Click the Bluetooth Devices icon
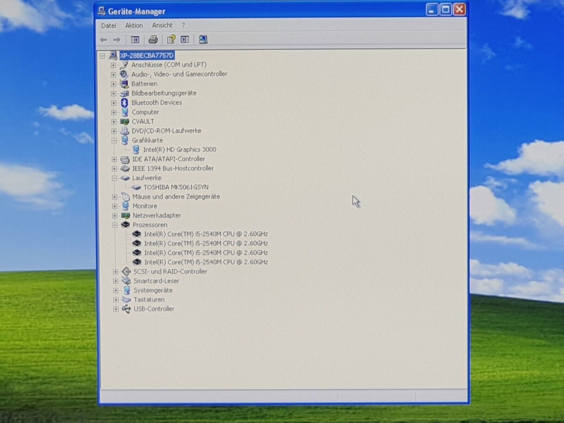Screen dimensions: 564x423 124,103
